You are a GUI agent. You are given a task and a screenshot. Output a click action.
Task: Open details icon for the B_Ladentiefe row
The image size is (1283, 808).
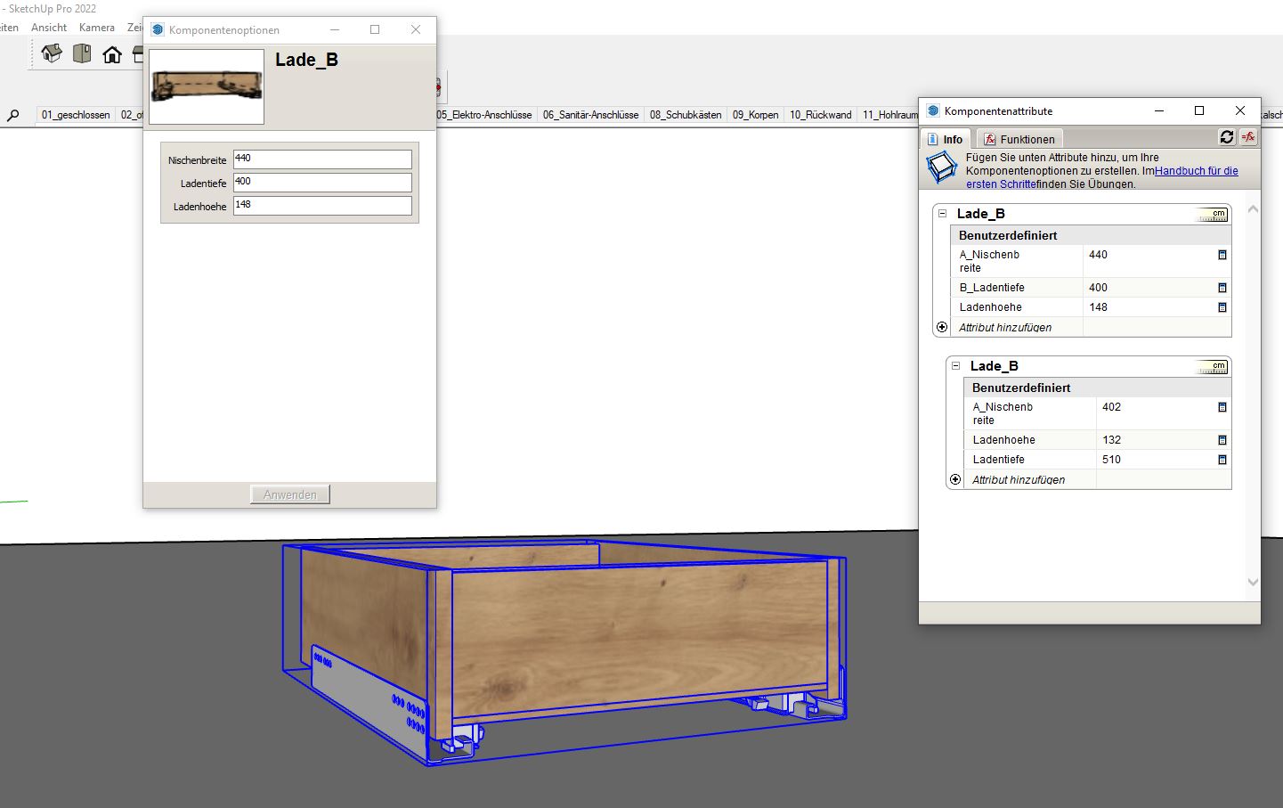[1222, 288]
